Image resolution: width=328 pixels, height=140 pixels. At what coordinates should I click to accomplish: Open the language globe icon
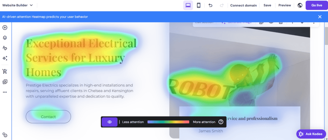pos(300,5)
